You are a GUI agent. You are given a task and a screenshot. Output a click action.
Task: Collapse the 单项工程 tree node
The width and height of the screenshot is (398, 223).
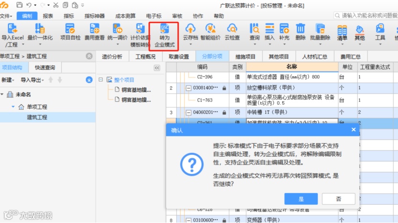(x=13, y=107)
